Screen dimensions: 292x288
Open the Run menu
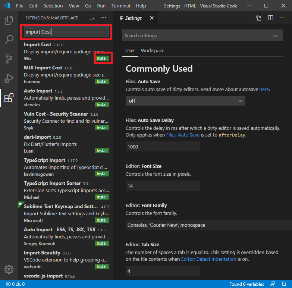(x=101, y=6)
